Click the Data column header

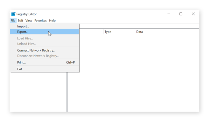pyautogui.click(x=156, y=32)
